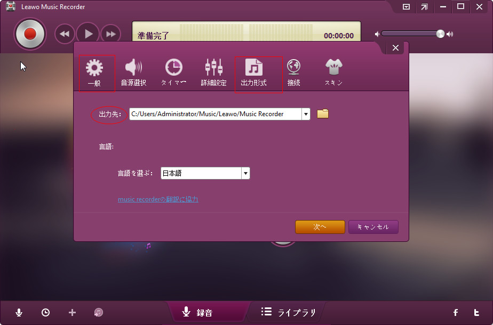Expand the output path dropdown arrow
This screenshot has height=325, width=493.
(306, 114)
